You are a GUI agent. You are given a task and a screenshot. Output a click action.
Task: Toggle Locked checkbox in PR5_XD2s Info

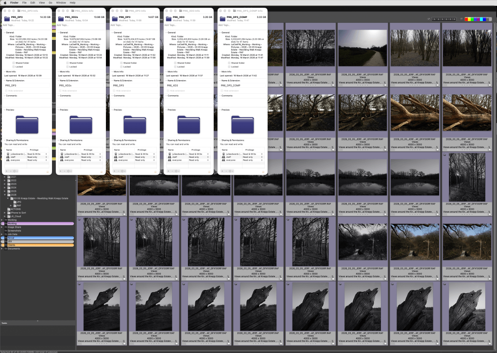(x=68, y=67)
